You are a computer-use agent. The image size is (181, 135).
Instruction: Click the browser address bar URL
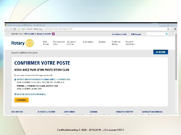(x=47, y=29)
